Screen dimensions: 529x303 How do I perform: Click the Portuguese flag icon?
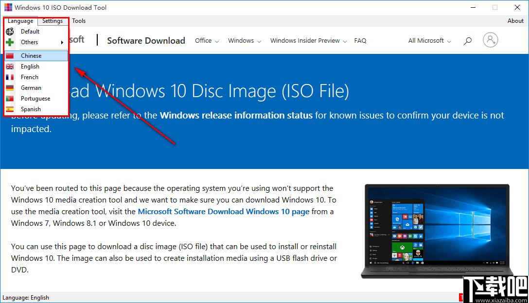click(10, 99)
